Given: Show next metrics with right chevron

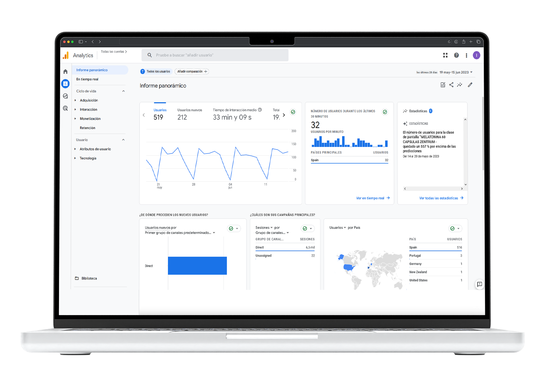Looking at the screenshot, I should (x=284, y=115).
